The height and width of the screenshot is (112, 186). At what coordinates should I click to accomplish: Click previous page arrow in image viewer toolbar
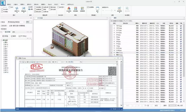pyautogui.click(x=56, y=62)
